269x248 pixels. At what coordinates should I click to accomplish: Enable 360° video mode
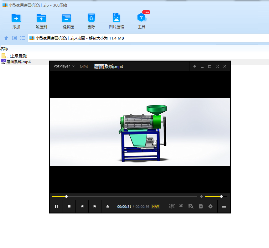[172, 206]
